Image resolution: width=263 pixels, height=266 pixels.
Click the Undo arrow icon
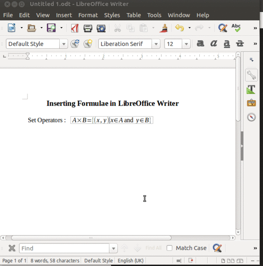click(x=179, y=27)
